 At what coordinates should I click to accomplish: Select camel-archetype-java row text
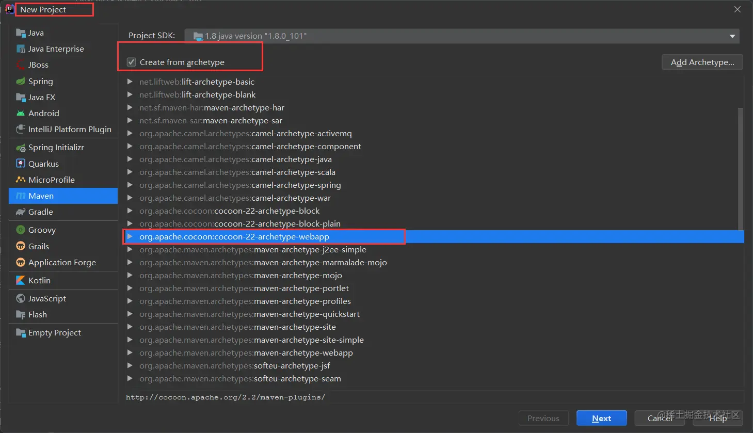(235, 159)
